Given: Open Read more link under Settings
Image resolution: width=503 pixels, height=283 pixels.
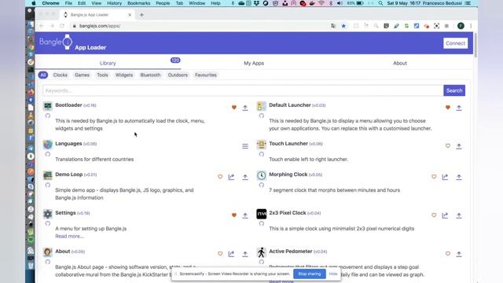Looking at the screenshot, I should pos(70,236).
